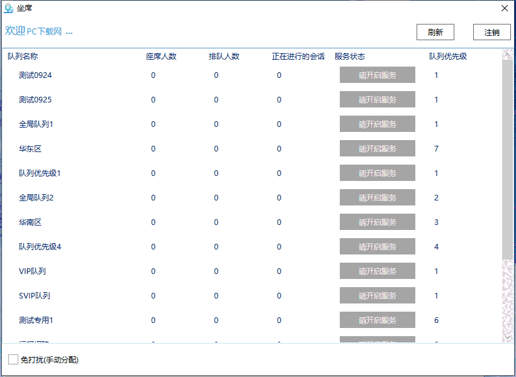Click 请开启服务 for 全局队列1
The width and height of the screenshot is (516, 377).
[x=377, y=124]
